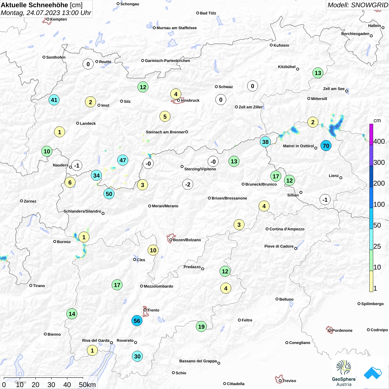Screen dimensions: 389x389
Task: Click the 13 cm marker near Kitzbühel
Action: coord(318,73)
